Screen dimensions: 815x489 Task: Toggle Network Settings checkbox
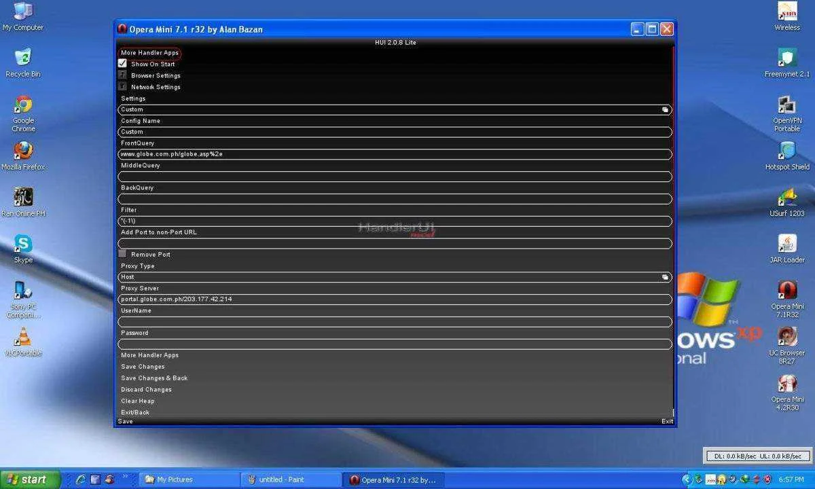(x=122, y=87)
